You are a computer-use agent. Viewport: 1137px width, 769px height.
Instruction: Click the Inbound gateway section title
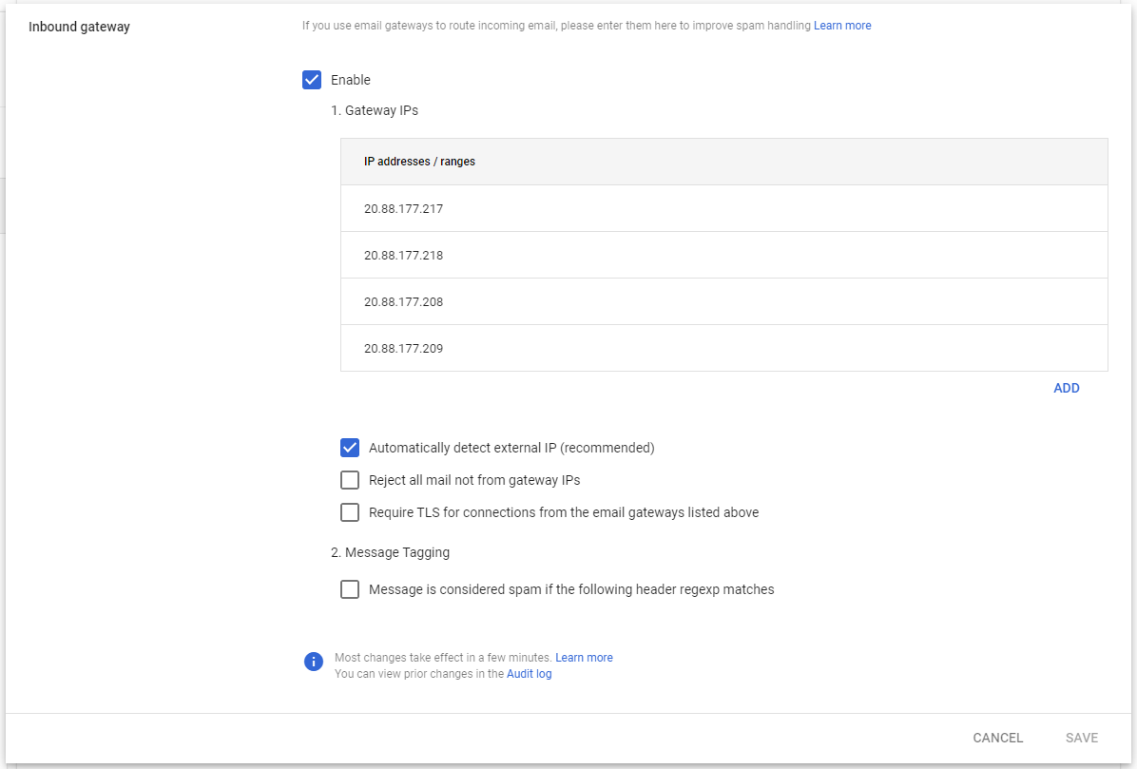(79, 27)
